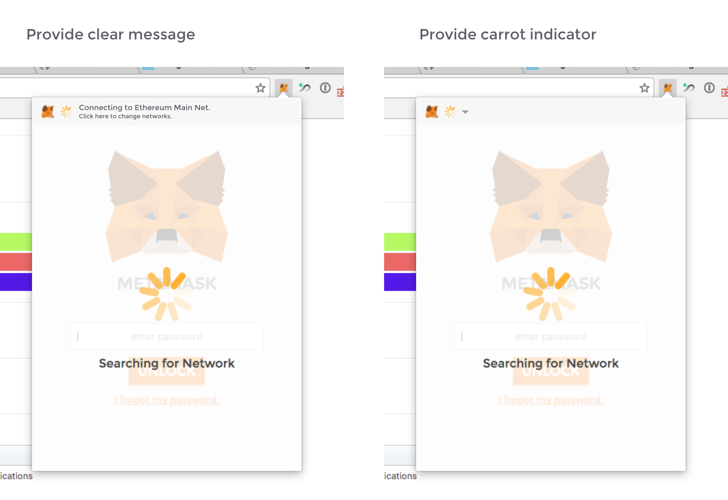This screenshot has width=728, height=500.
Task: Open 'I forgot my password' link in the right popup
Action: [x=550, y=400]
